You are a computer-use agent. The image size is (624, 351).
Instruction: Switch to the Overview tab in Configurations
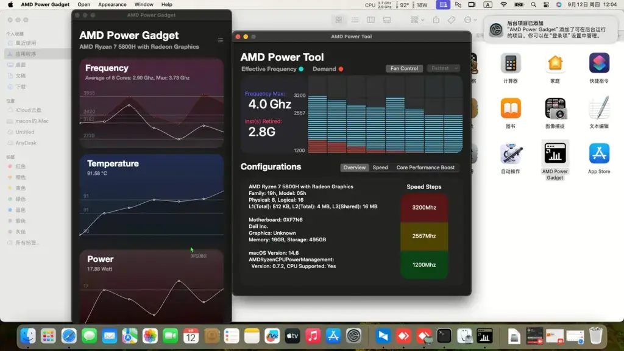tap(354, 168)
